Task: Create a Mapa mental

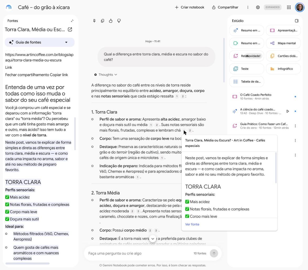Action: 283,43
